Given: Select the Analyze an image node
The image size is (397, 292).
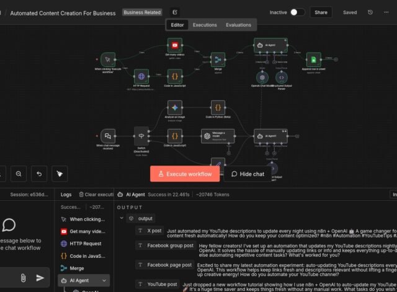Looking at the screenshot, I should point(175,107).
